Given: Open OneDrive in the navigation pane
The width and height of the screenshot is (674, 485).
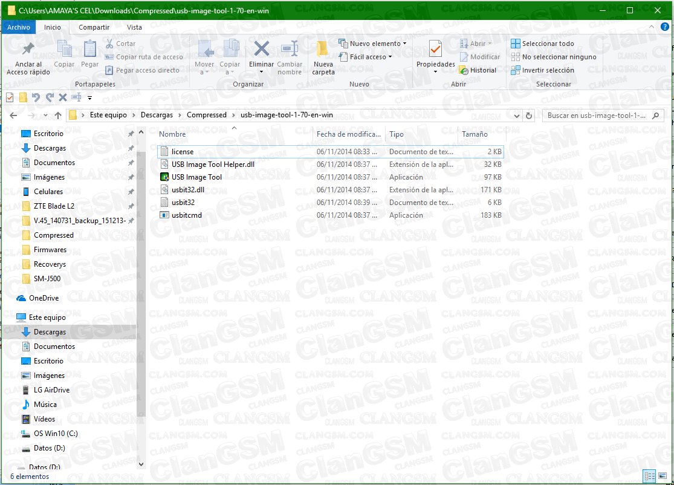Looking at the screenshot, I should [x=44, y=298].
